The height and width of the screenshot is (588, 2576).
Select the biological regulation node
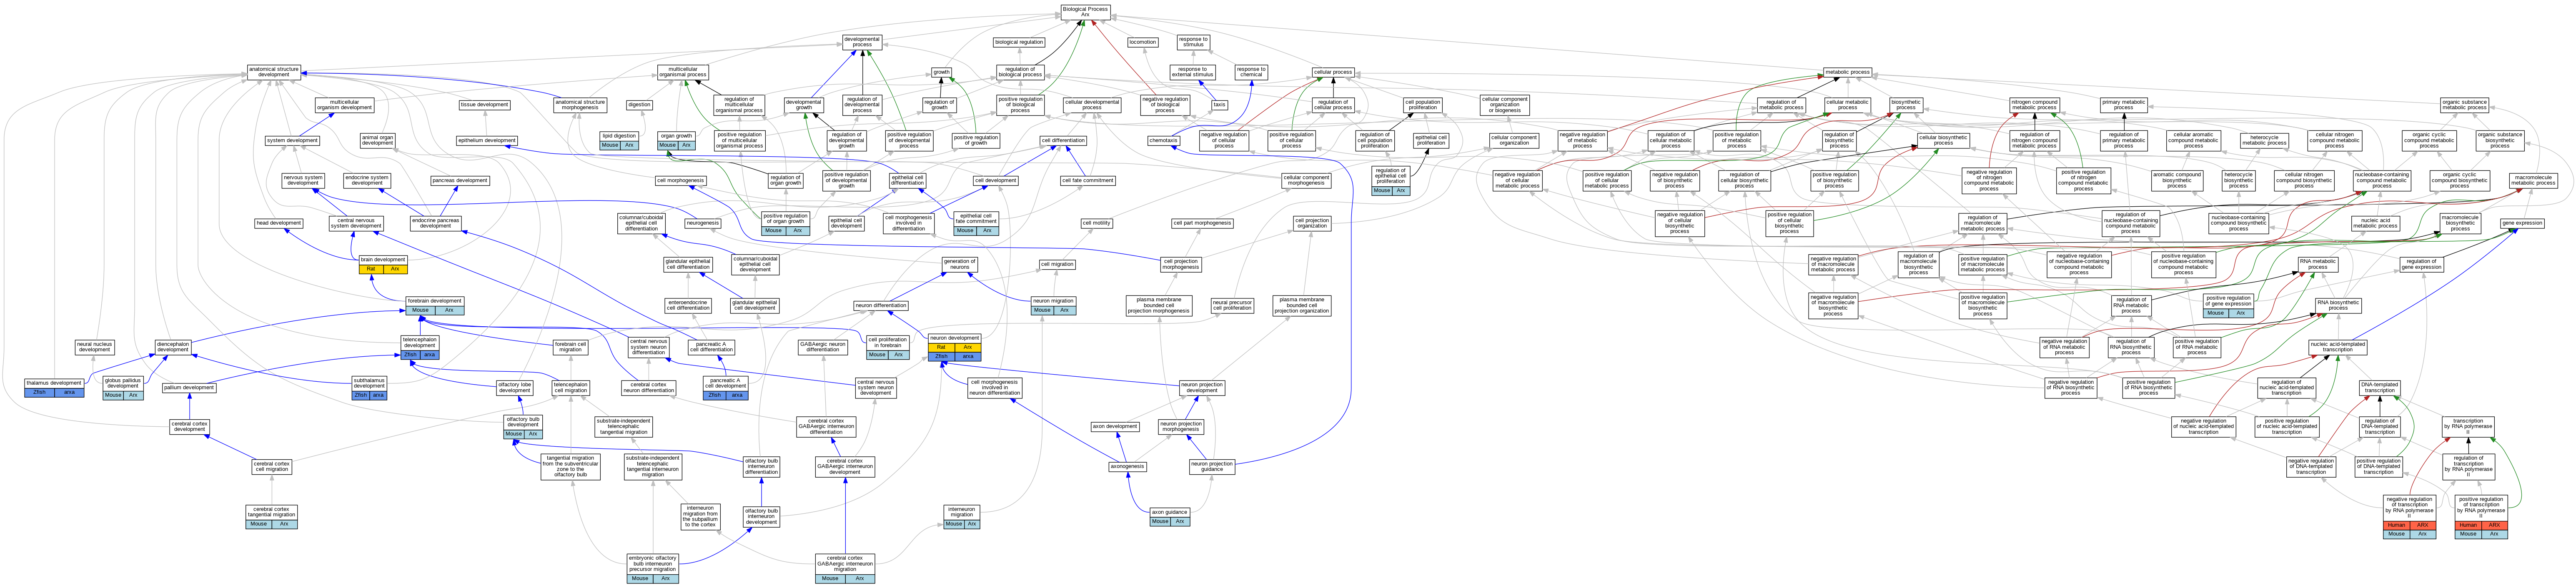pos(1020,42)
